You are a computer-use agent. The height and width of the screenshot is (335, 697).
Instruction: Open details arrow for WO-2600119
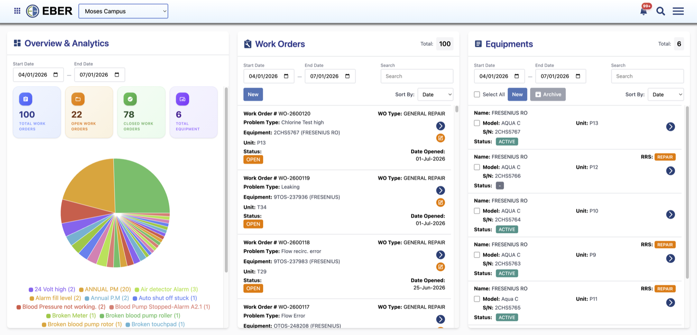tap(440, 190)
